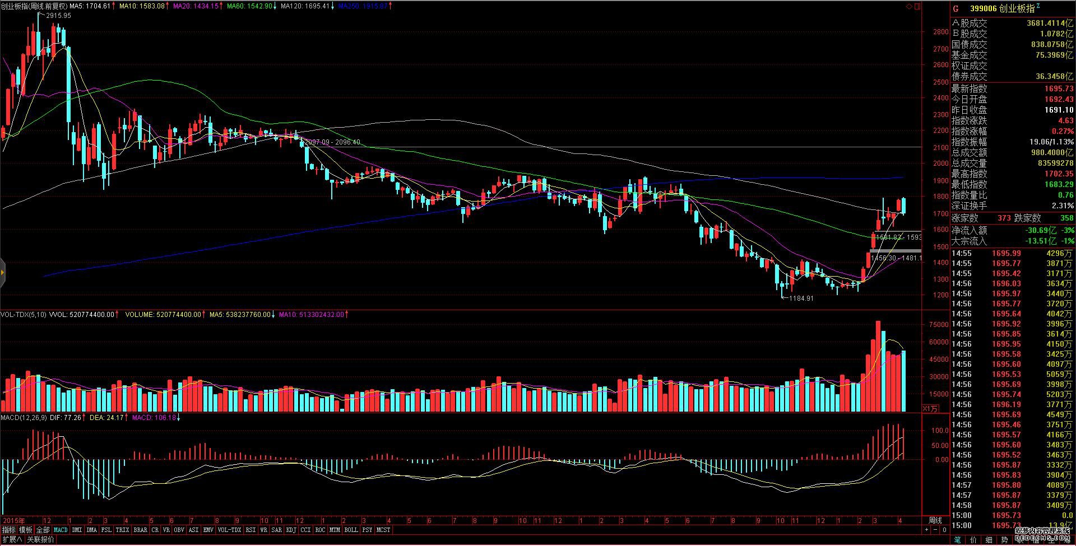Click the diamond icon at chart top-right
Viewport: 1076px width, 546px height.
coord(910,7)
